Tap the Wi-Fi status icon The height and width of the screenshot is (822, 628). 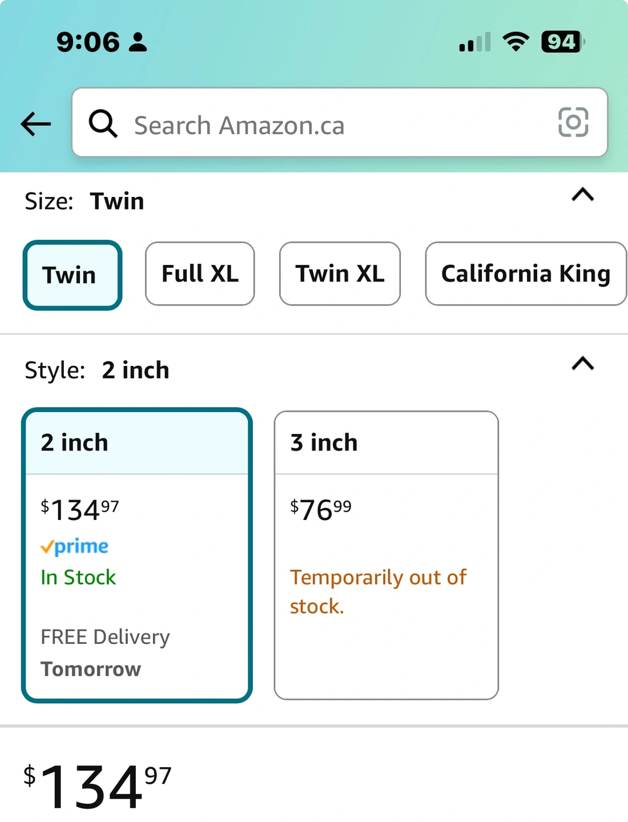(x=516, y=42)
